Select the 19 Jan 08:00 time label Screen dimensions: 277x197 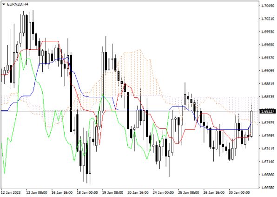(x=113, y=192)
